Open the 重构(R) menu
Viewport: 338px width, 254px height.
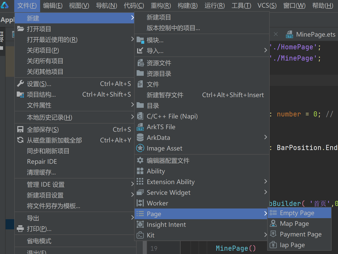point(161,6)
